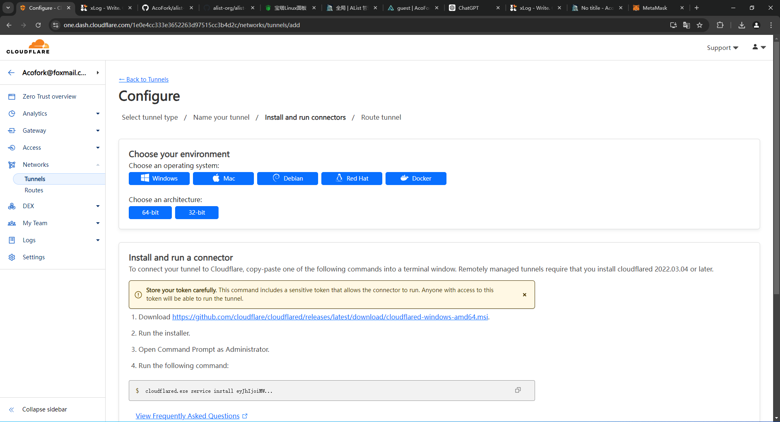Click the Settings gear icon
The width and height of the screenshot is (780, 422).
(12, 257)
